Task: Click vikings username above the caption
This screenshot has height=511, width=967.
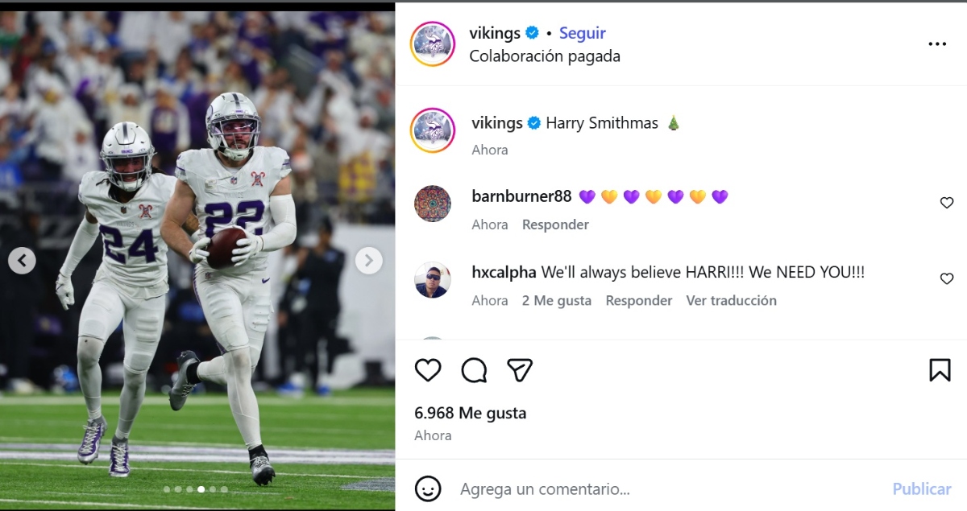Action: pyautogui.click(x=498, y=122)
